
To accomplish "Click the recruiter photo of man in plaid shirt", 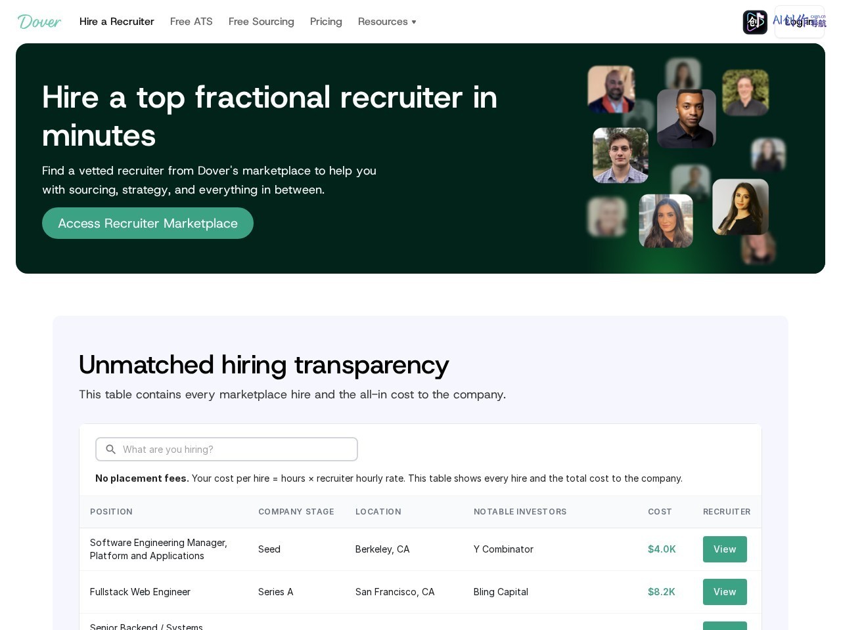I will (621, 156).
